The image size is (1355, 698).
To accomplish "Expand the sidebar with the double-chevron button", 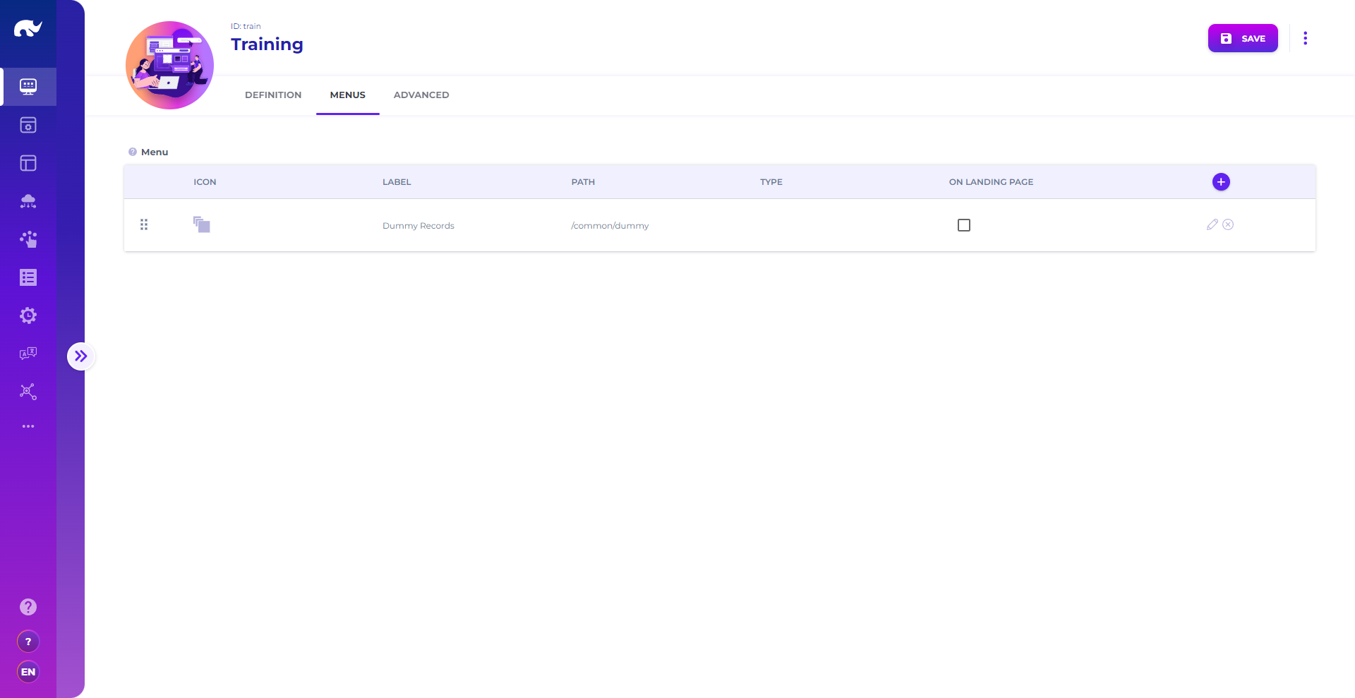I will (x=81, y=356).
